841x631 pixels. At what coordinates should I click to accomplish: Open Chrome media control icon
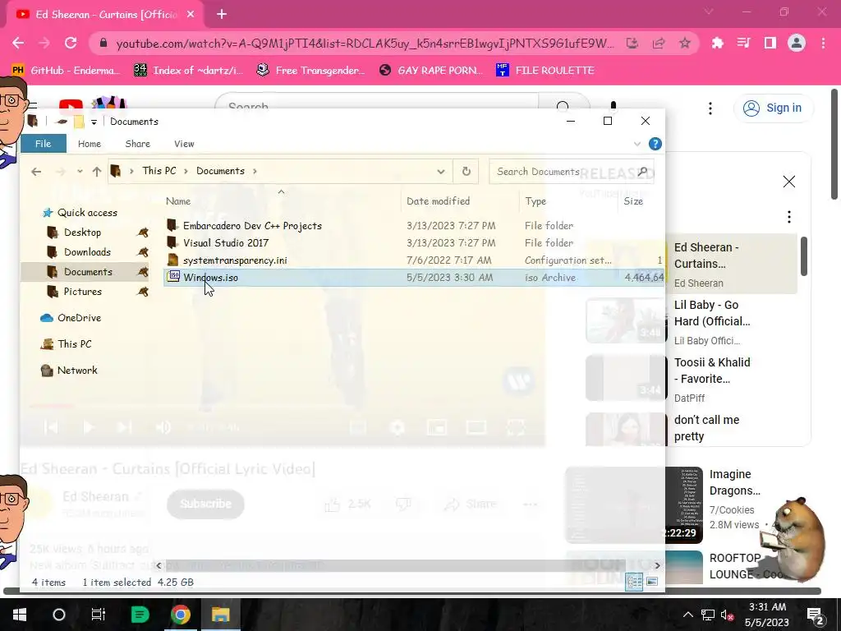pos(743,43)
